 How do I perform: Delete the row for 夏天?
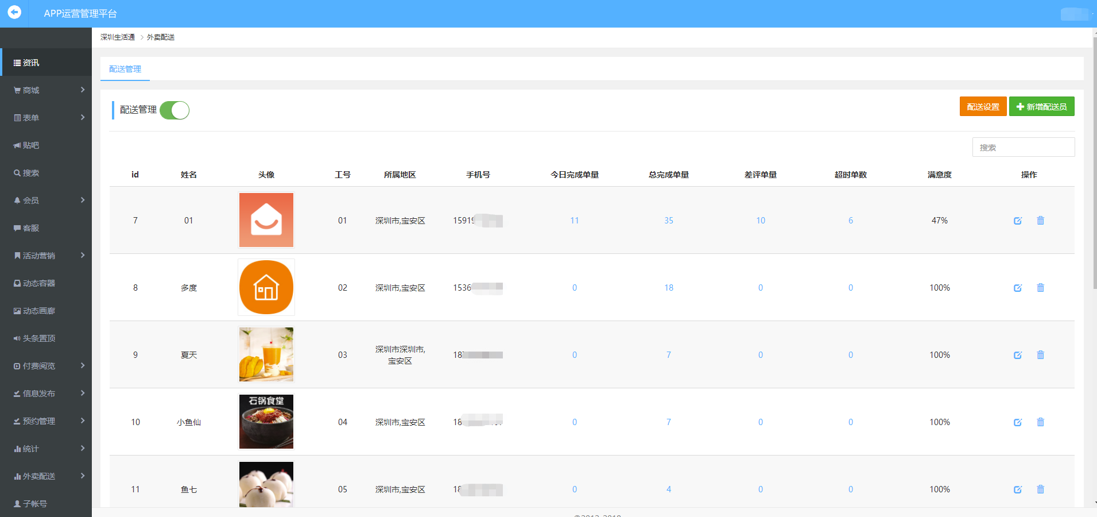[1040, 355]
